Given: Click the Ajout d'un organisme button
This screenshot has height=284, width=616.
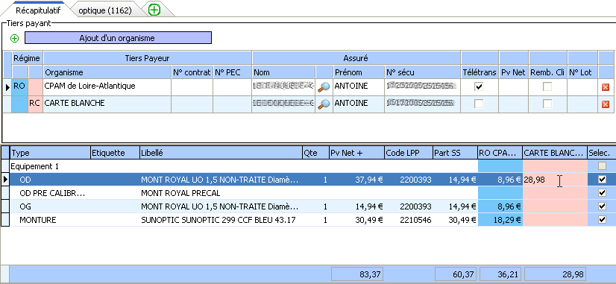Looking at the screenshot, I should pos(118,38).
